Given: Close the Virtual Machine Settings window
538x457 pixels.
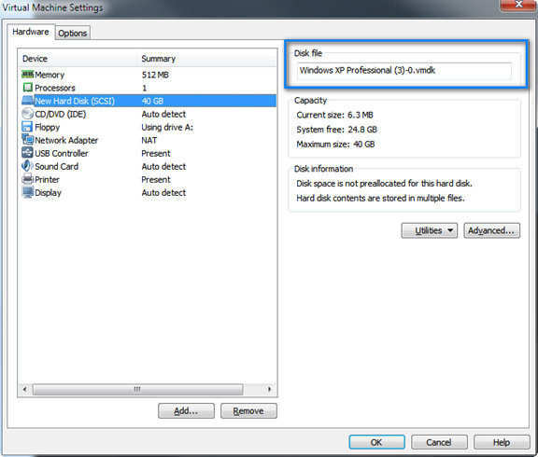Looking at the screenshot, I should (x=518, y=5).
